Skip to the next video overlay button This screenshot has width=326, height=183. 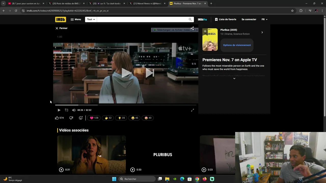tap(150, 73)
